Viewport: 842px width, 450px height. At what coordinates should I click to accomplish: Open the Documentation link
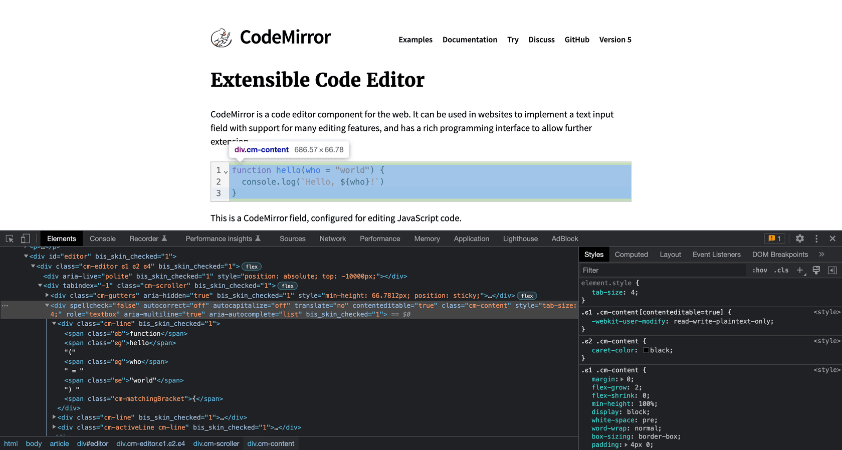point(470,40)
